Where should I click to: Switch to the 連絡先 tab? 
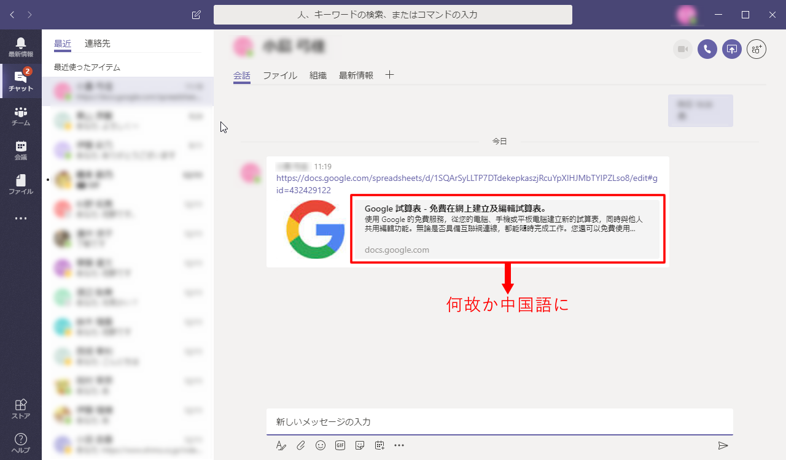tap(98, 44)
